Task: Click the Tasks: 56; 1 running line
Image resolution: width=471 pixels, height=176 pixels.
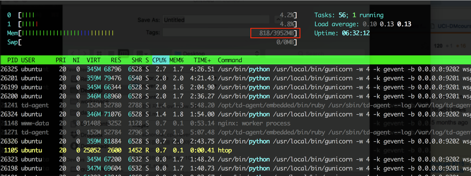Action: coord(349,15)
